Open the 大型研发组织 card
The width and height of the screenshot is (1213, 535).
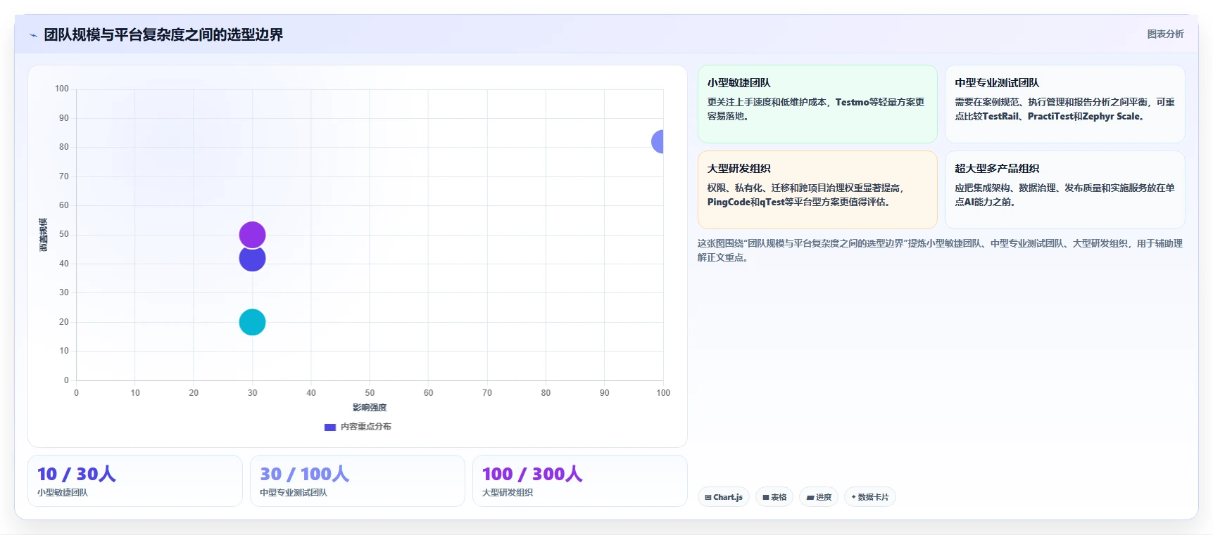(x=817, y=190)
